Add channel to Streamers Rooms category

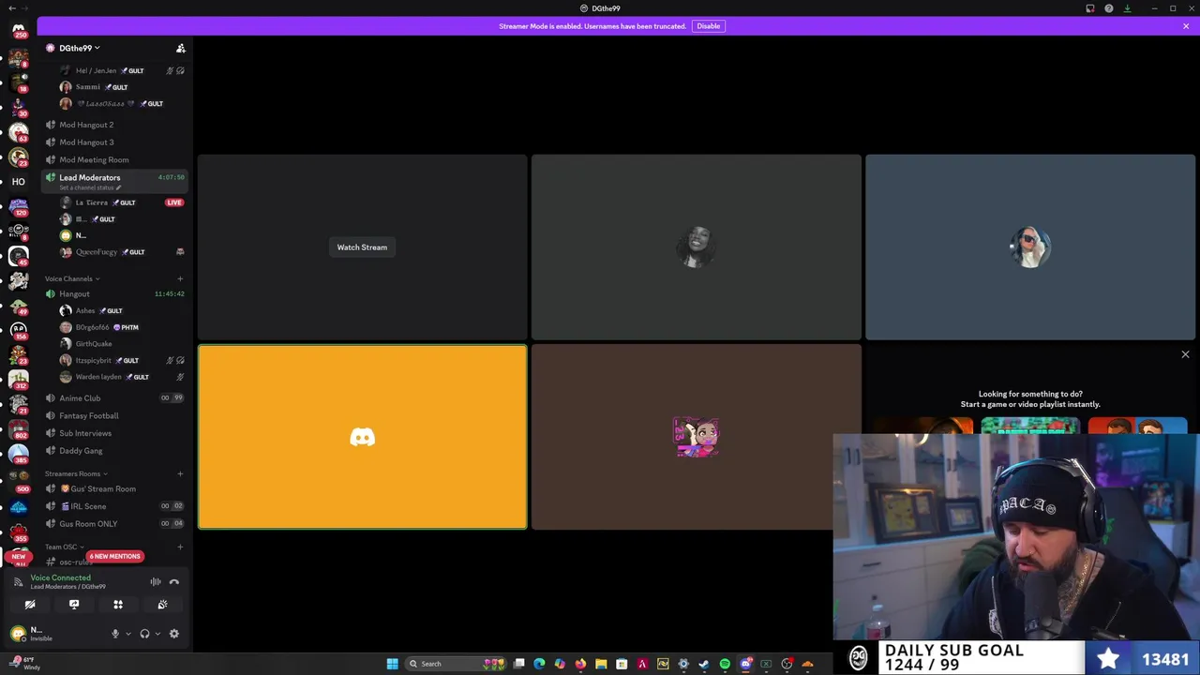180,473
